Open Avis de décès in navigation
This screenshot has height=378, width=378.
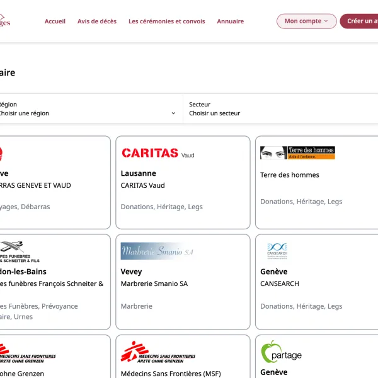click(x=97, y=21)
